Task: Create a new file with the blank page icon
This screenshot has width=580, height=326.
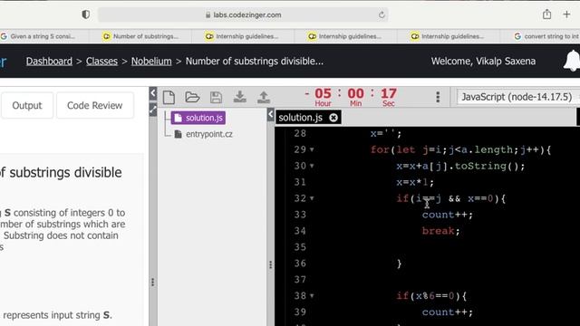Action: click(x=169, y=97)
